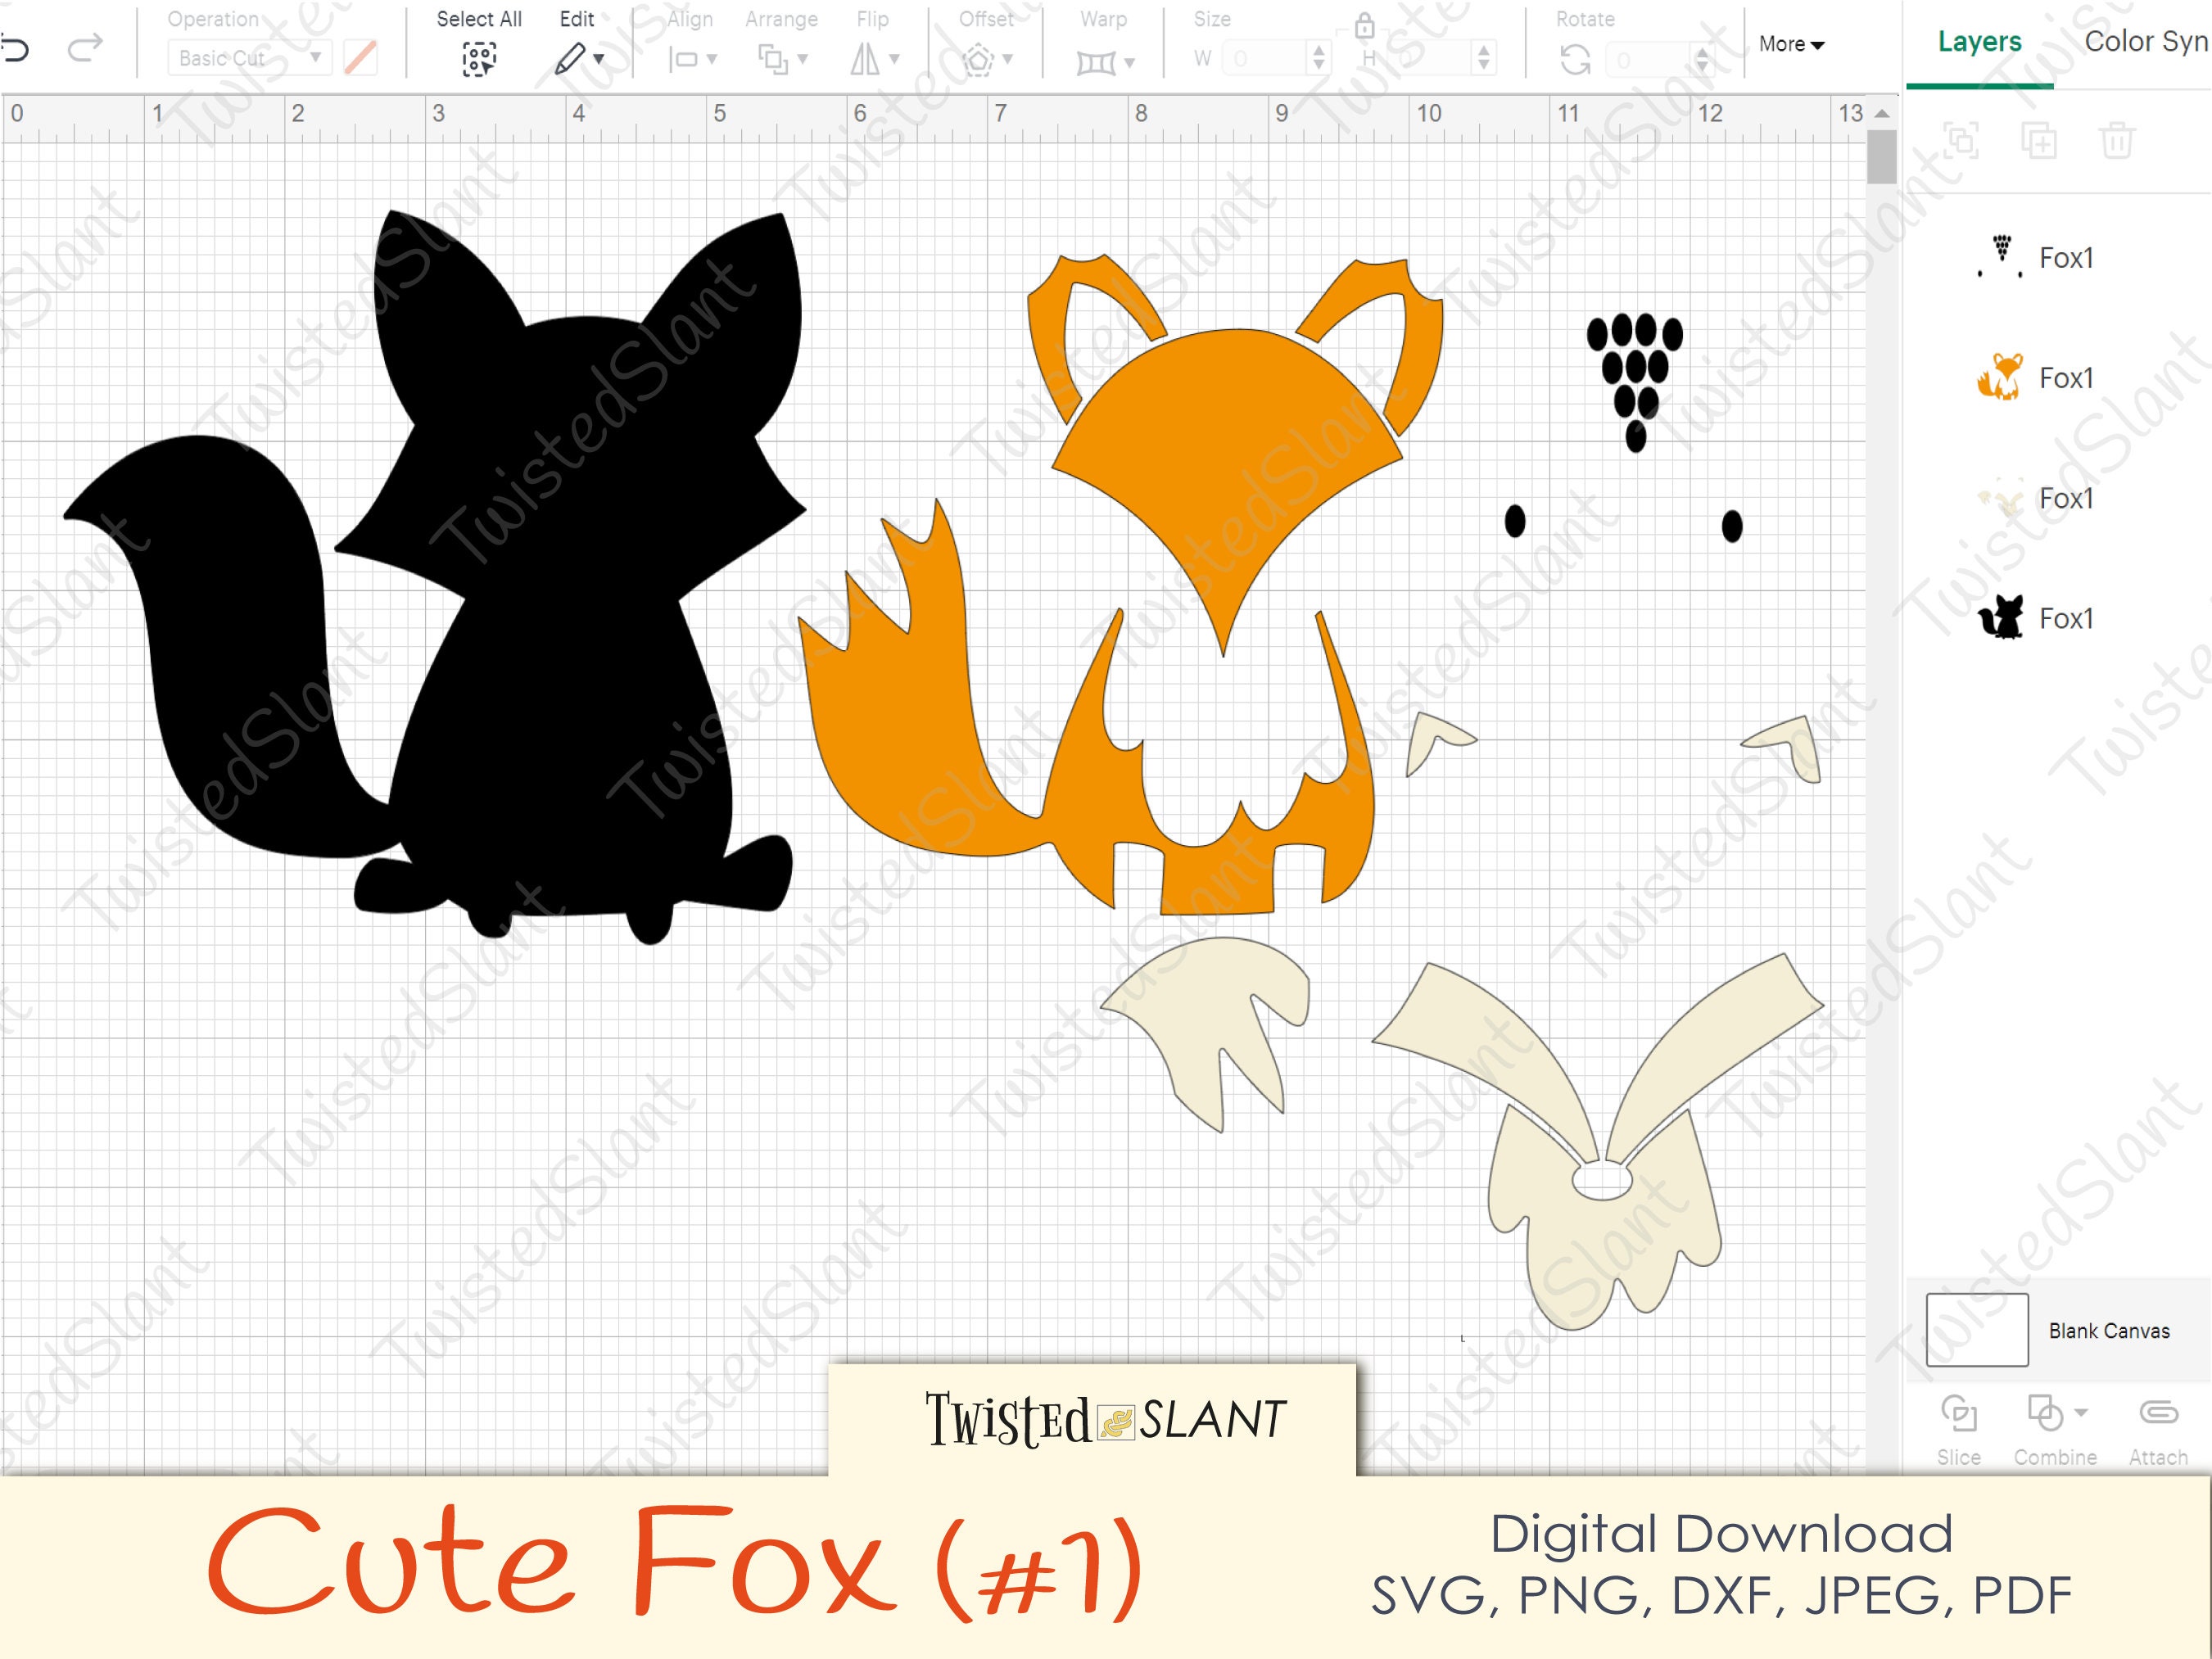Expand the More options dropdown

point(1790,45)
